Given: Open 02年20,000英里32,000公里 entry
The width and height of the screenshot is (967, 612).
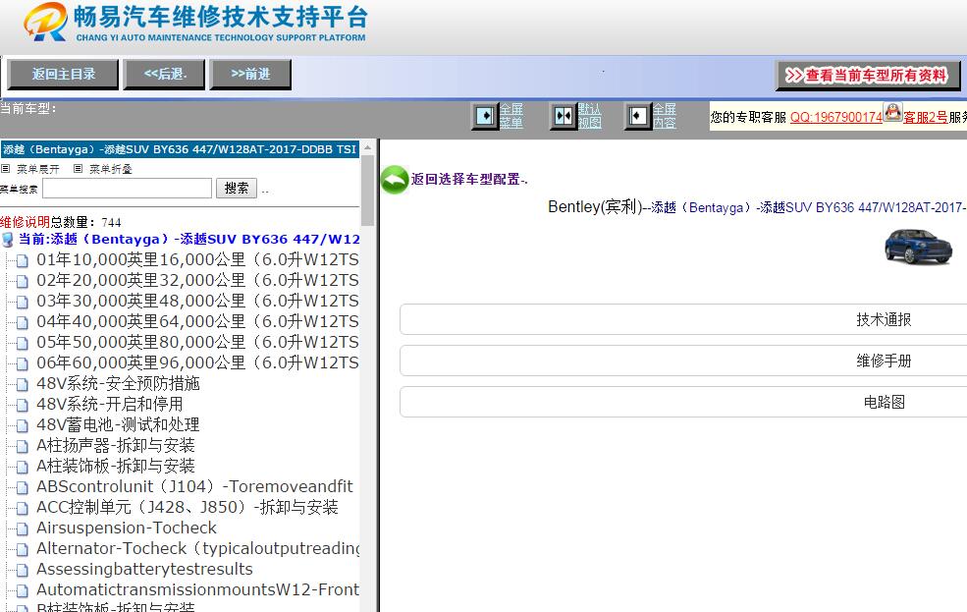Looking at the screenshot, I should pos(197,281).
